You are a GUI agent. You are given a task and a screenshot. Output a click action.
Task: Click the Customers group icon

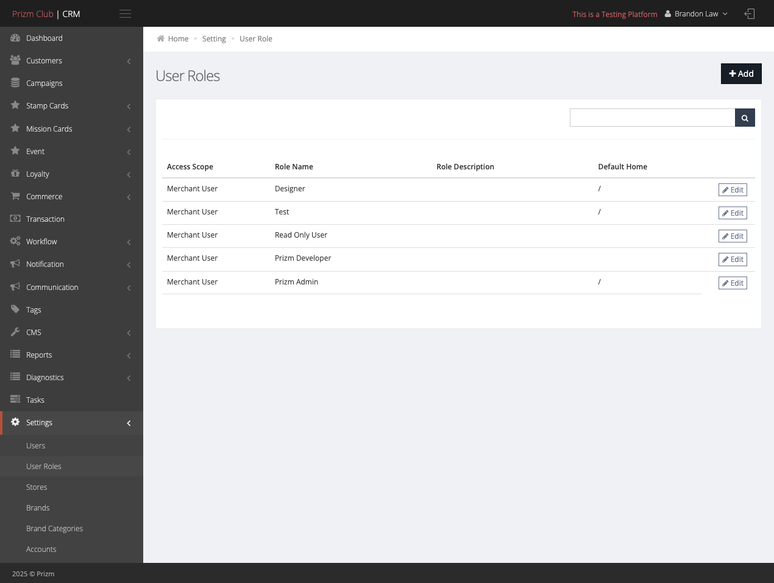pyautogui.click(x=15, y=60)
